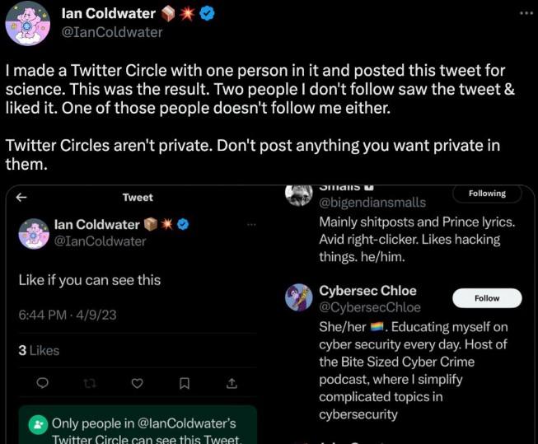View the 3 Likes list
Image resolution: width=538 pixels, height=444 pixels.
point(39,350)
